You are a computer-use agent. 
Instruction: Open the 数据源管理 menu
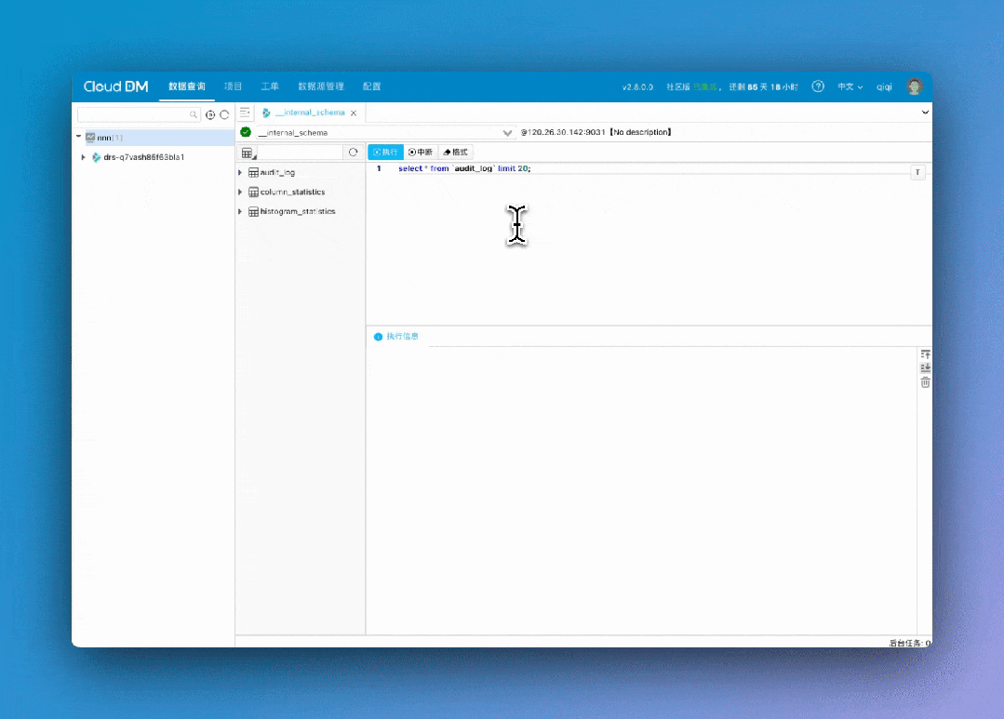click(x=321, y=87)
